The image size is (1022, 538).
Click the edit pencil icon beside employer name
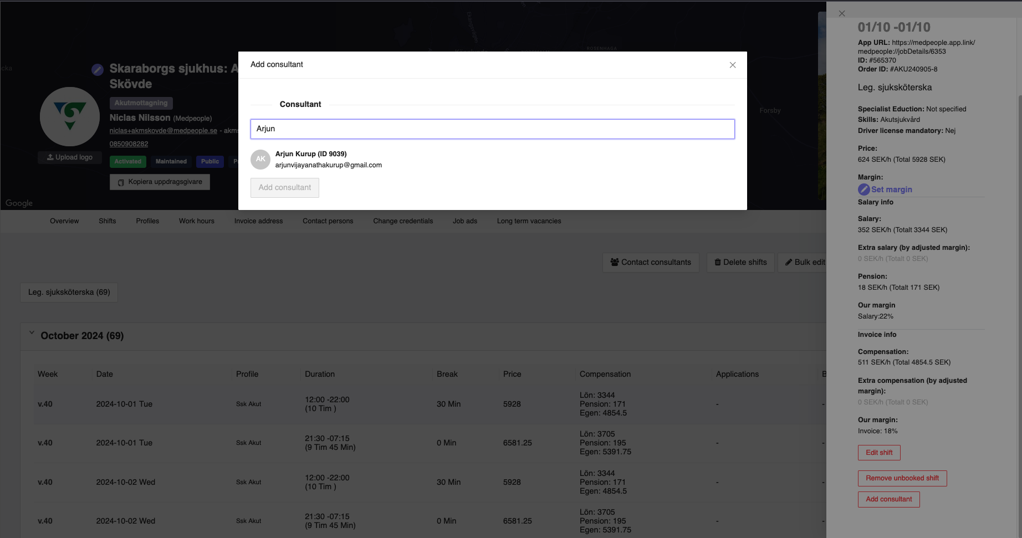click(98, 69)
